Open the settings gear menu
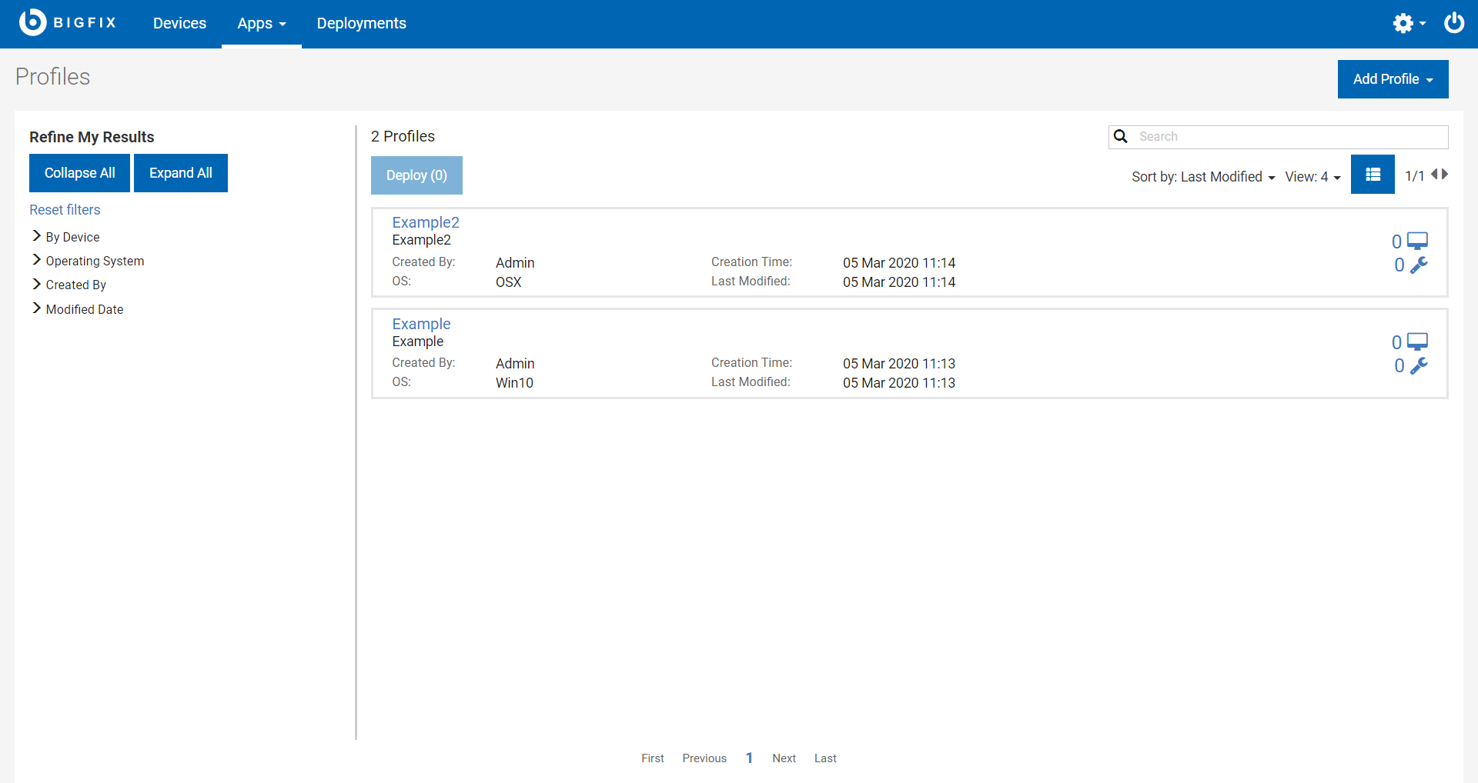 tap(1407, 23)
